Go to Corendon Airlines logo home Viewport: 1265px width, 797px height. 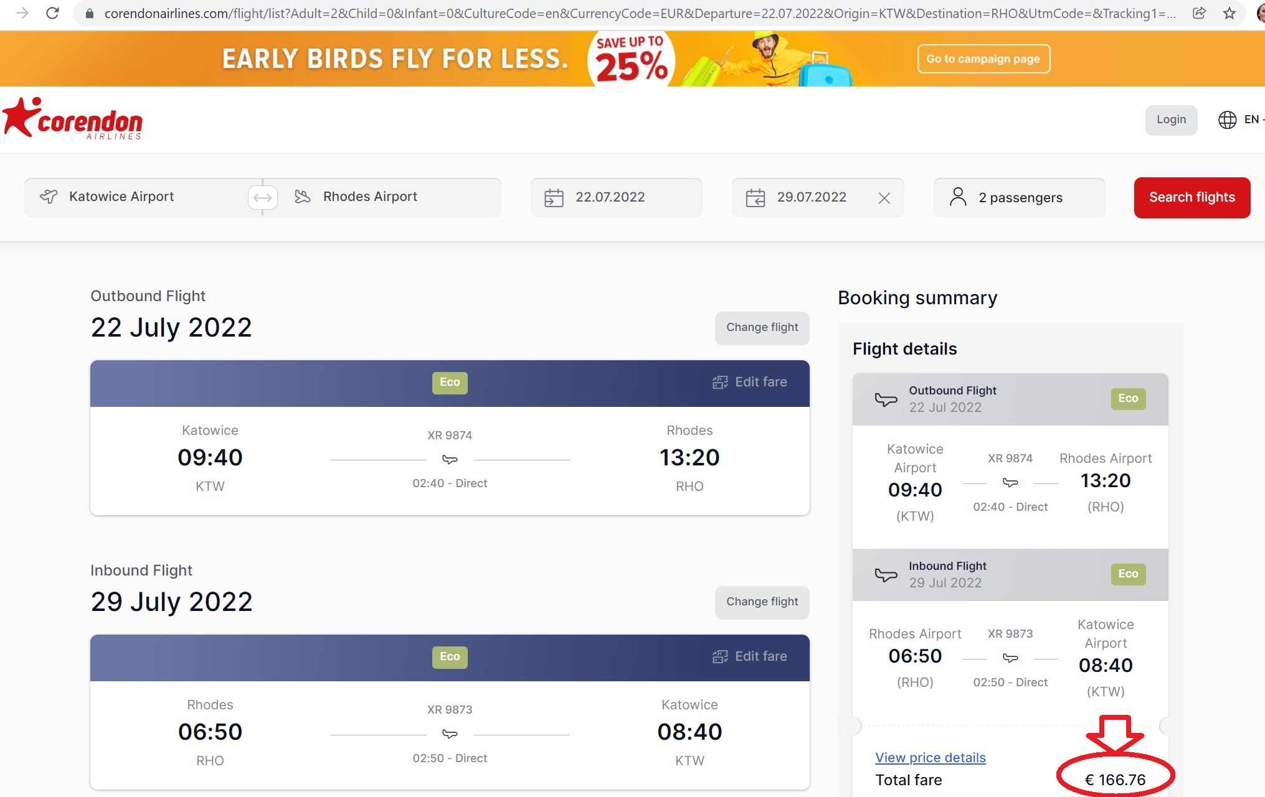[72, 118]
